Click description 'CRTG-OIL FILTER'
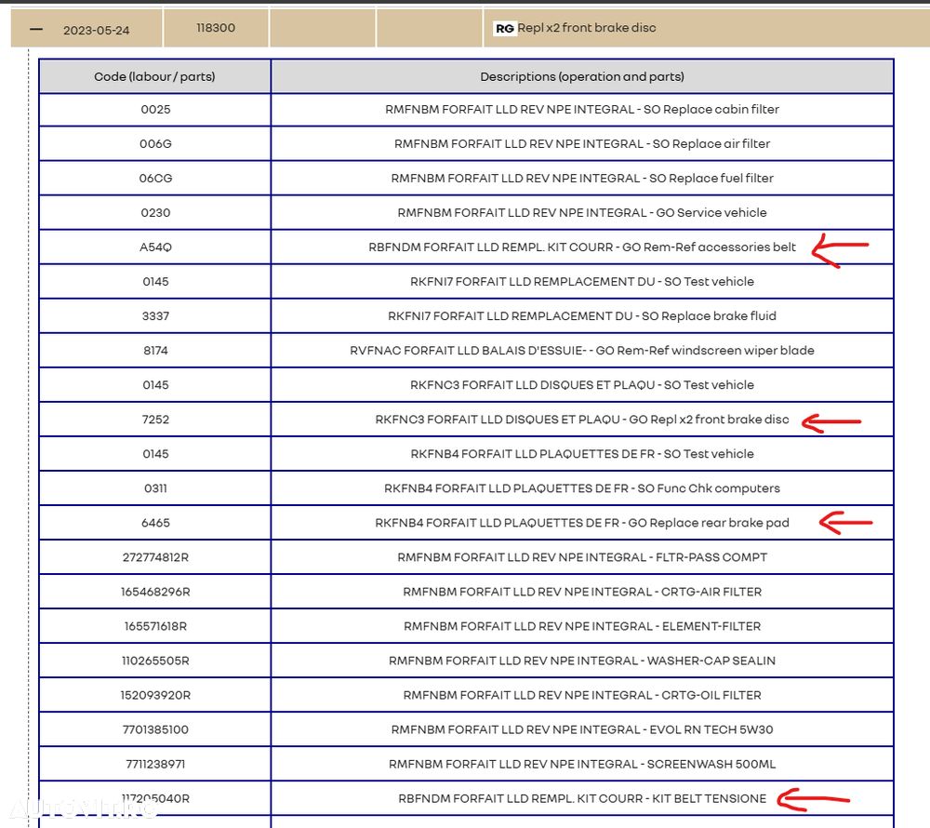This screenshot has width=930, height=828. coord(711,695)
